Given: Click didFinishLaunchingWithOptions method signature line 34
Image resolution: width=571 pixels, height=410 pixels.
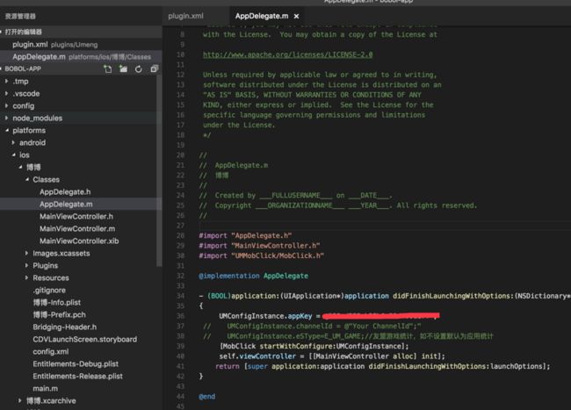Looking at the screenshot, I should point(385,296).
